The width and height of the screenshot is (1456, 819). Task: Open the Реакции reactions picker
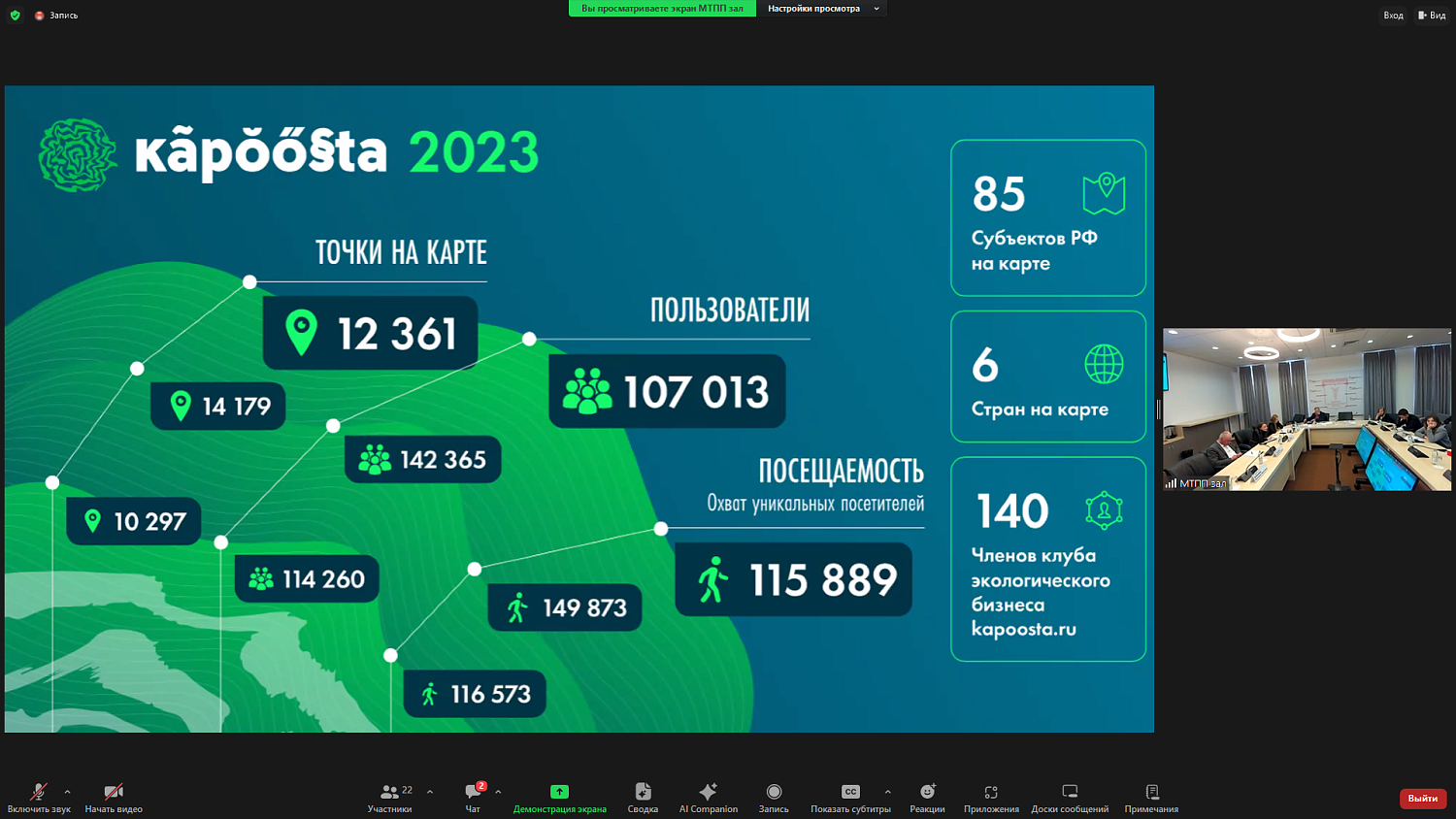[927, 797]
